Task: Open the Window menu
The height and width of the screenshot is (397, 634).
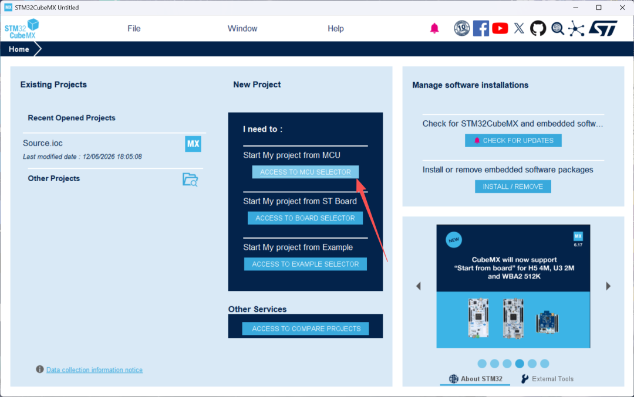Action: pyautogui.click(x=242, y=29)
